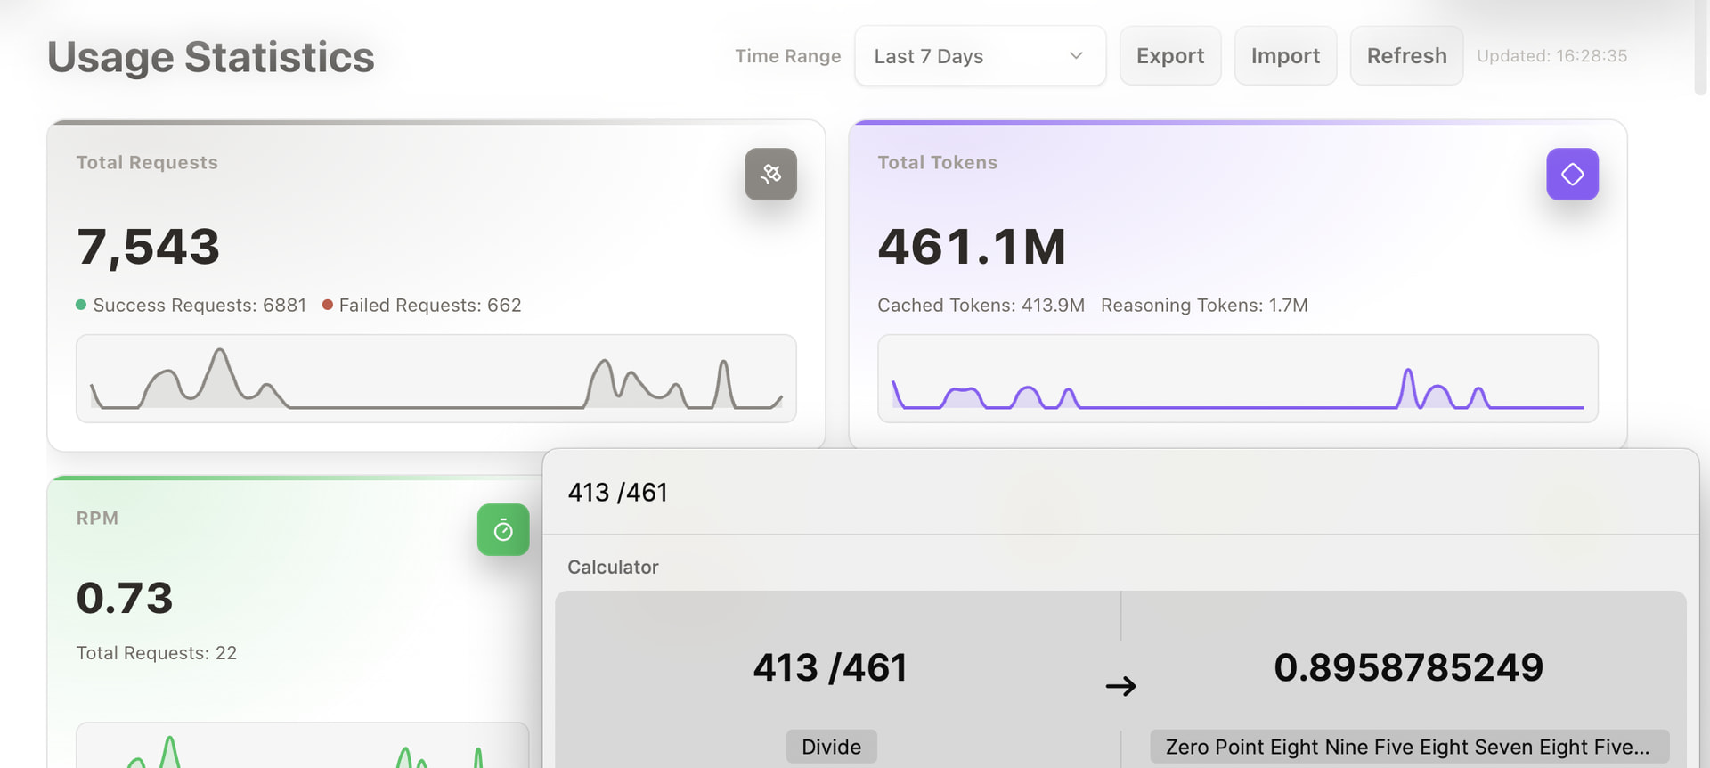Click the Import button

[1285, 56]
